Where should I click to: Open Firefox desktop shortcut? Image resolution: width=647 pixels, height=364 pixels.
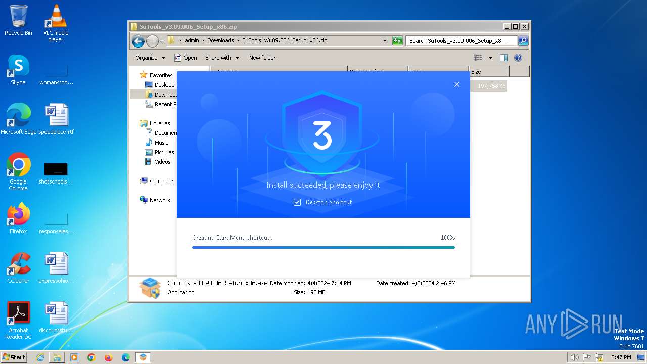point(18,218)
